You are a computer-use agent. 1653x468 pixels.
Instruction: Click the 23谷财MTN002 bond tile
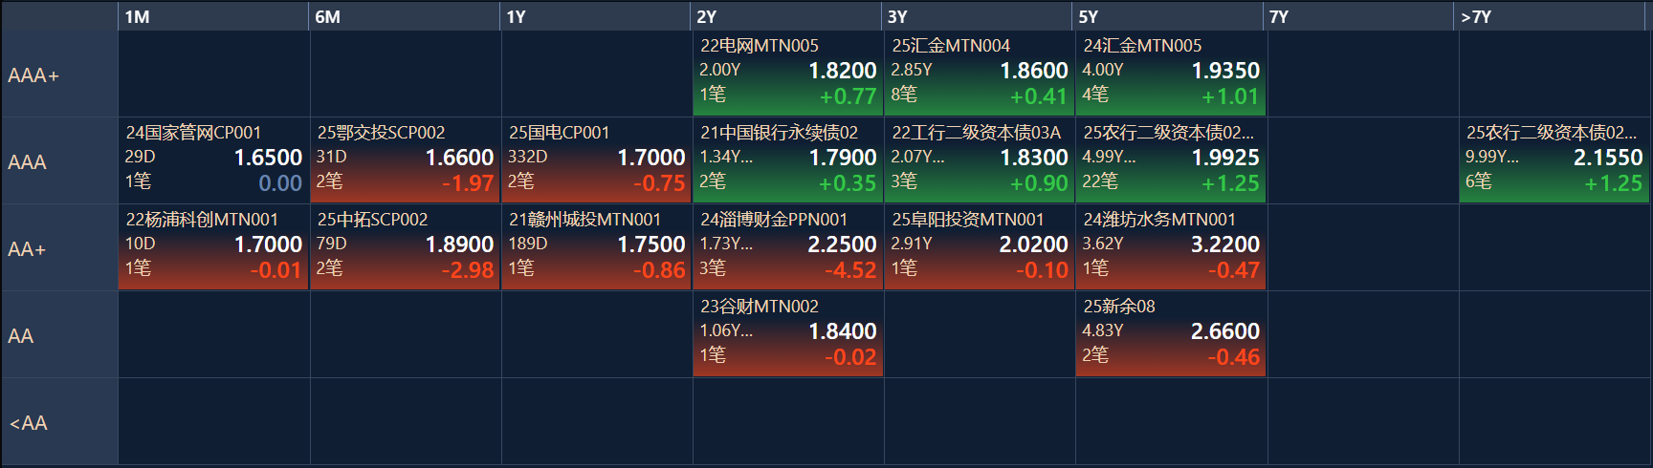click(x=787, y=333)
